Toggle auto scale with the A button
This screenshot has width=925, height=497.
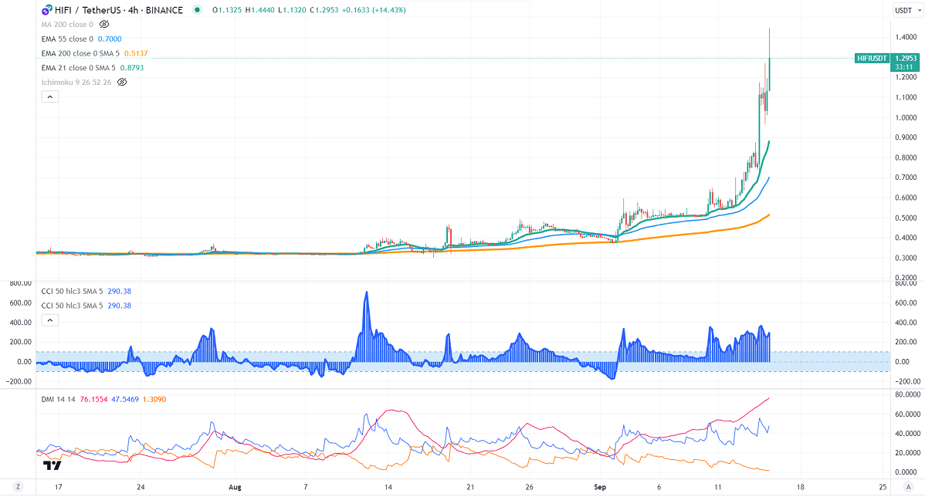click(908, 487)
